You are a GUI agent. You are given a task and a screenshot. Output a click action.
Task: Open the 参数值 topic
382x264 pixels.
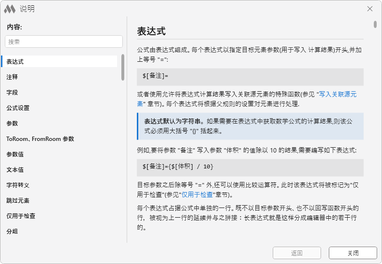pos(59,154)
